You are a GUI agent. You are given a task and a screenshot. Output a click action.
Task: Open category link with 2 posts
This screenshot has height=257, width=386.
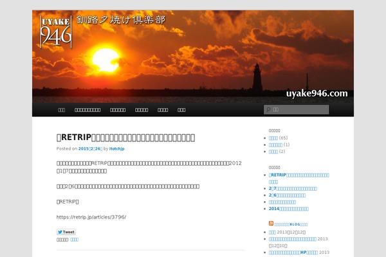tap(273, 152)
